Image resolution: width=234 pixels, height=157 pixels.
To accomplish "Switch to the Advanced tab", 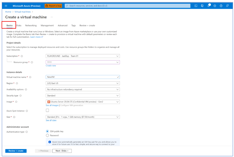I will coord(63,25).
